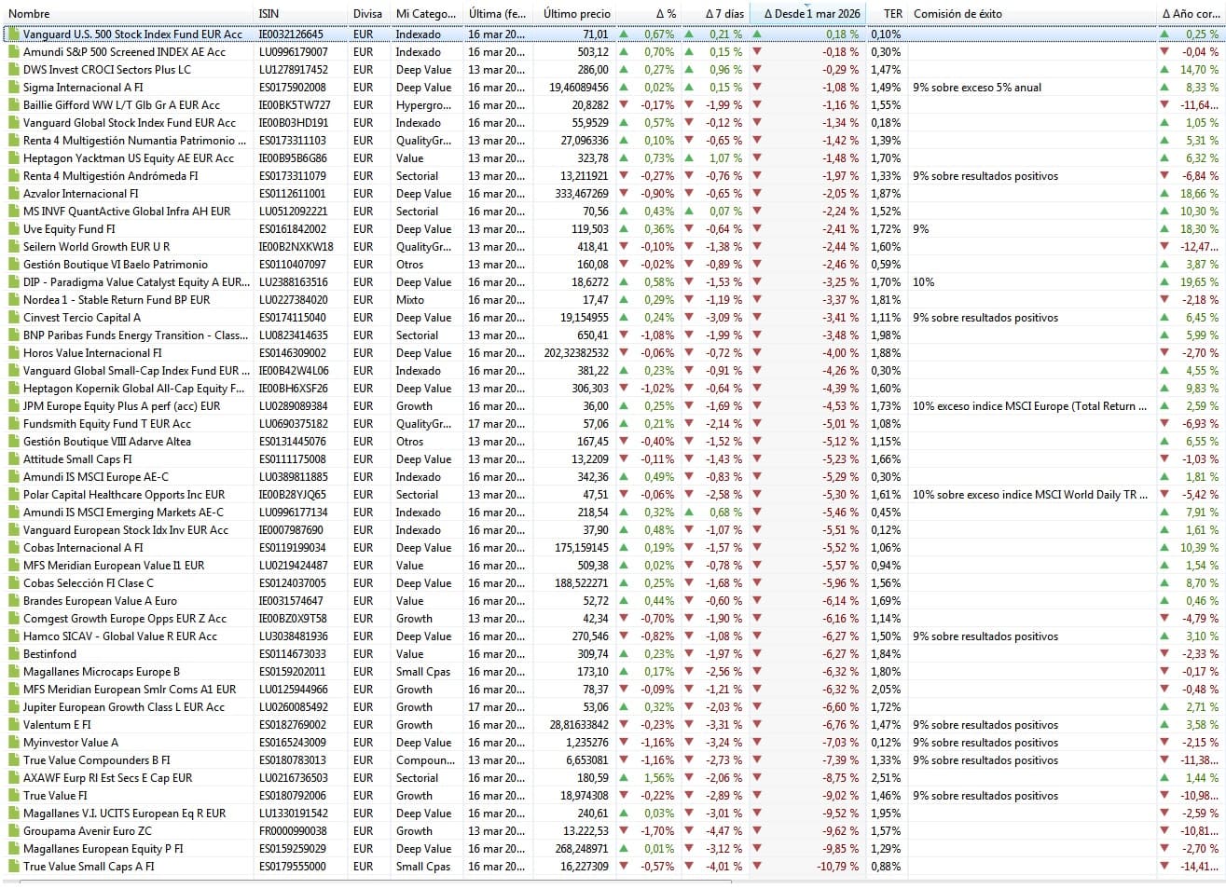The height and width of the screenshot is (889, 1226).
Task: Click the icon next to Horos Value Internacional FI
Action: tap(13, 353)
